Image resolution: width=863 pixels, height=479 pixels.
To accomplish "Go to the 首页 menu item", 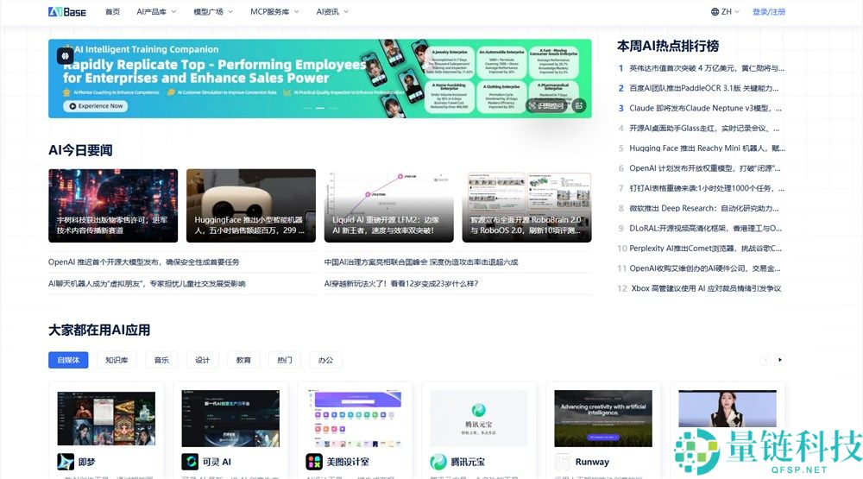I will click(112, 12).
